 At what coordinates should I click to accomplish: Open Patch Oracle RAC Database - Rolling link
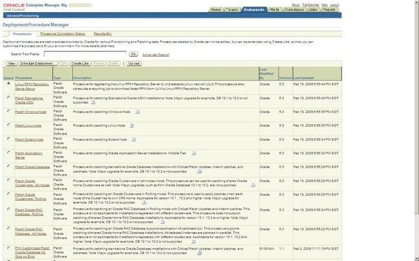[x=29, y=212]
